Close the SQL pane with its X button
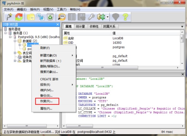 point(183,74)
